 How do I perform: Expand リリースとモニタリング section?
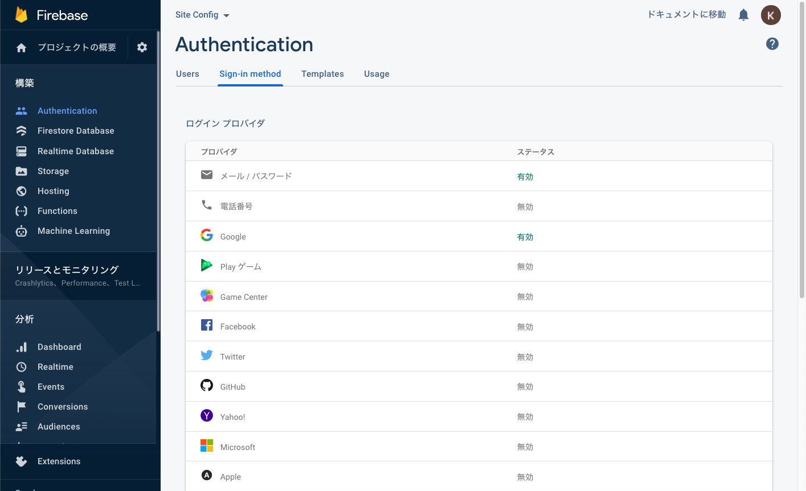(x=78, y=275)
